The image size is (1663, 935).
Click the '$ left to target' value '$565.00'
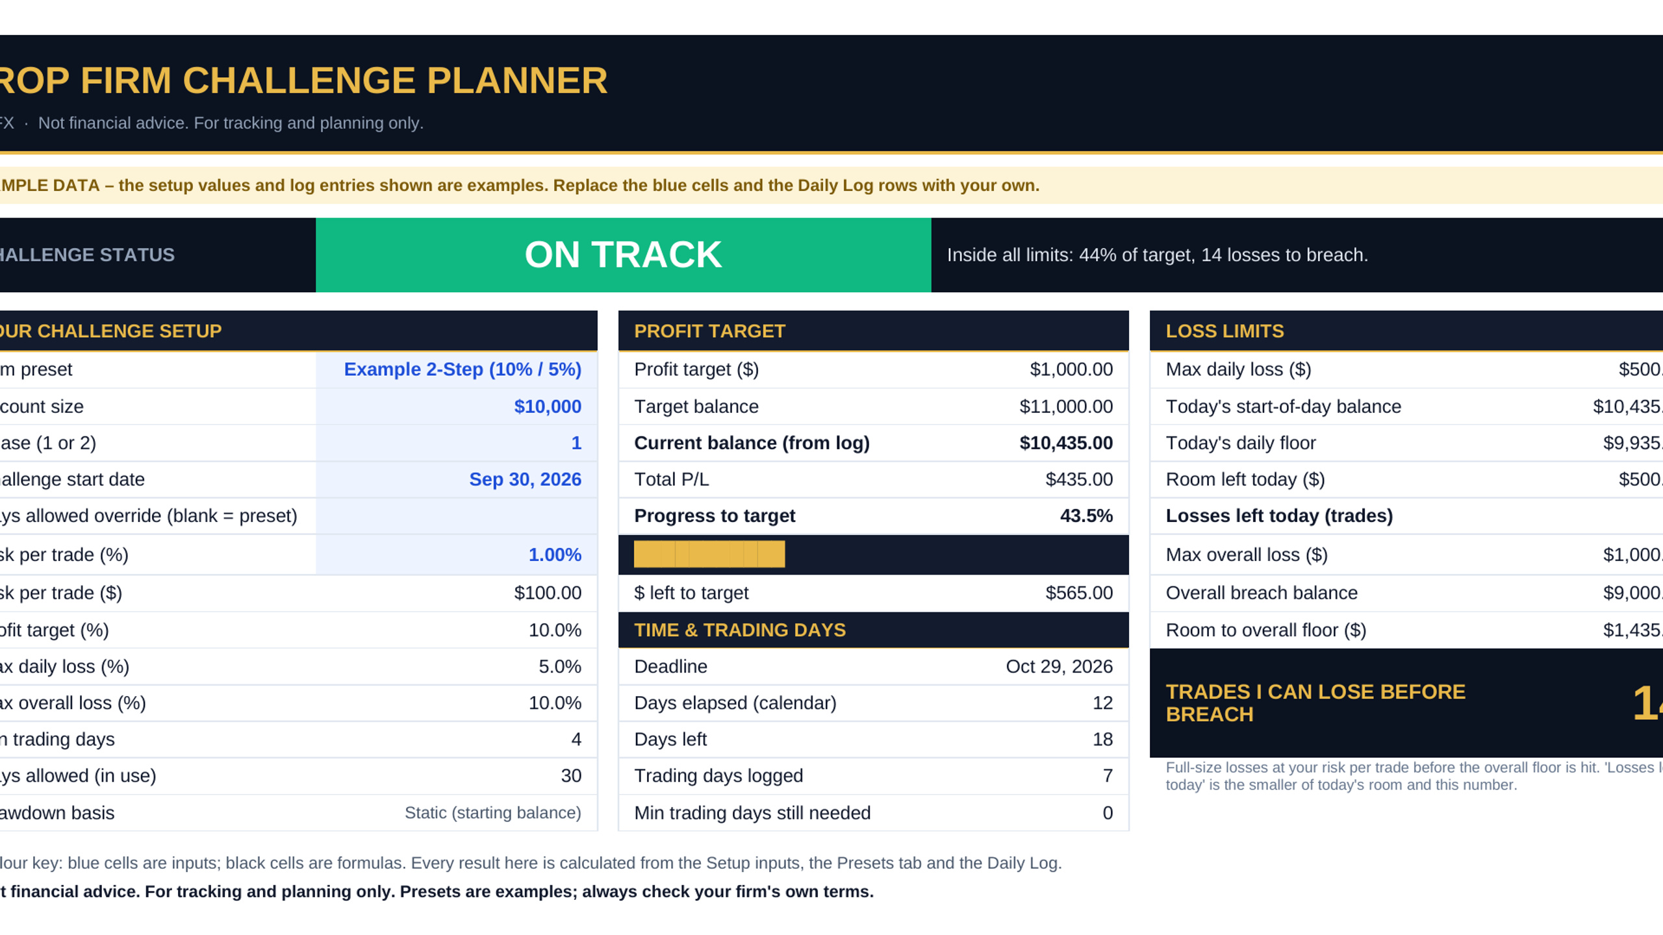click(x=1078, y=593)
